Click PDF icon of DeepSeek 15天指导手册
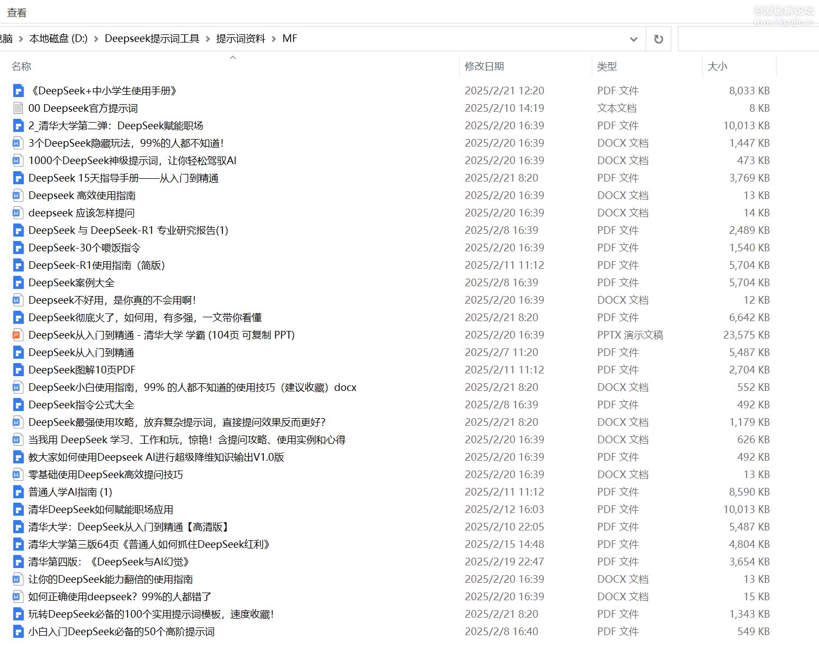This screenshot has height=670, width=819. [x=18, y=178]
